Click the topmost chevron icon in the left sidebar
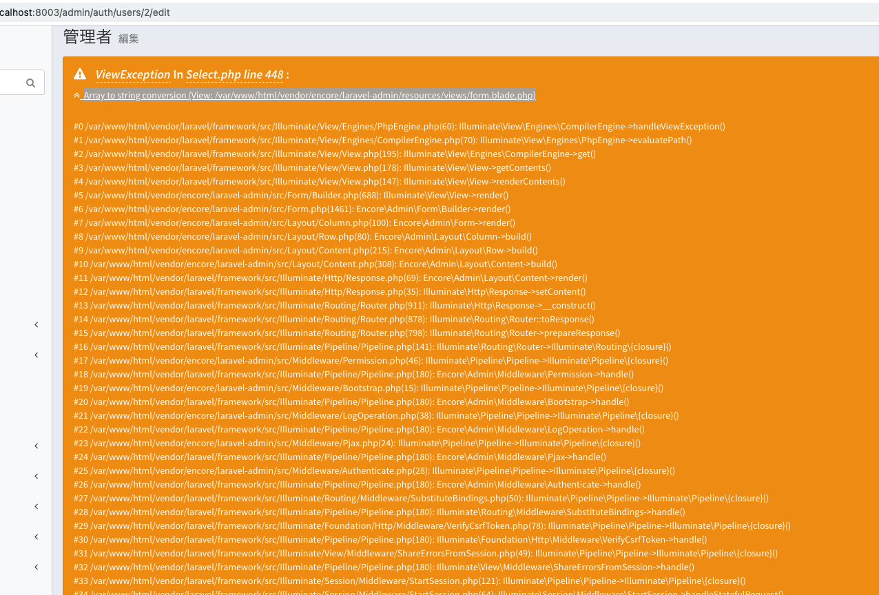Image resolution: width=879 pixels, height=595 pixels. [x=36, y=324]
